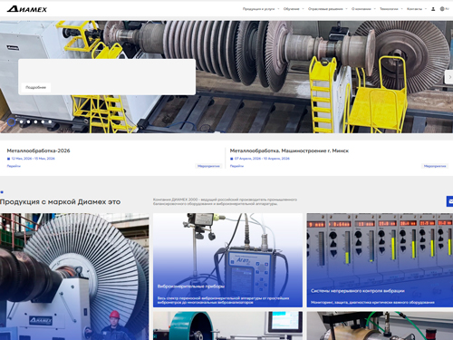Open the Контакты menu

(x=414, y=9)
